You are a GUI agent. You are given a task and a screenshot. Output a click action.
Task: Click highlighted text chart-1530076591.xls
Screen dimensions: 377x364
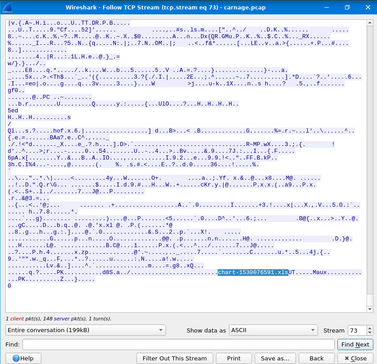253,272
